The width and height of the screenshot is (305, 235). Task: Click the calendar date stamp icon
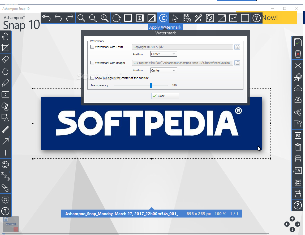pyautogui.click(x=187, y=18)
